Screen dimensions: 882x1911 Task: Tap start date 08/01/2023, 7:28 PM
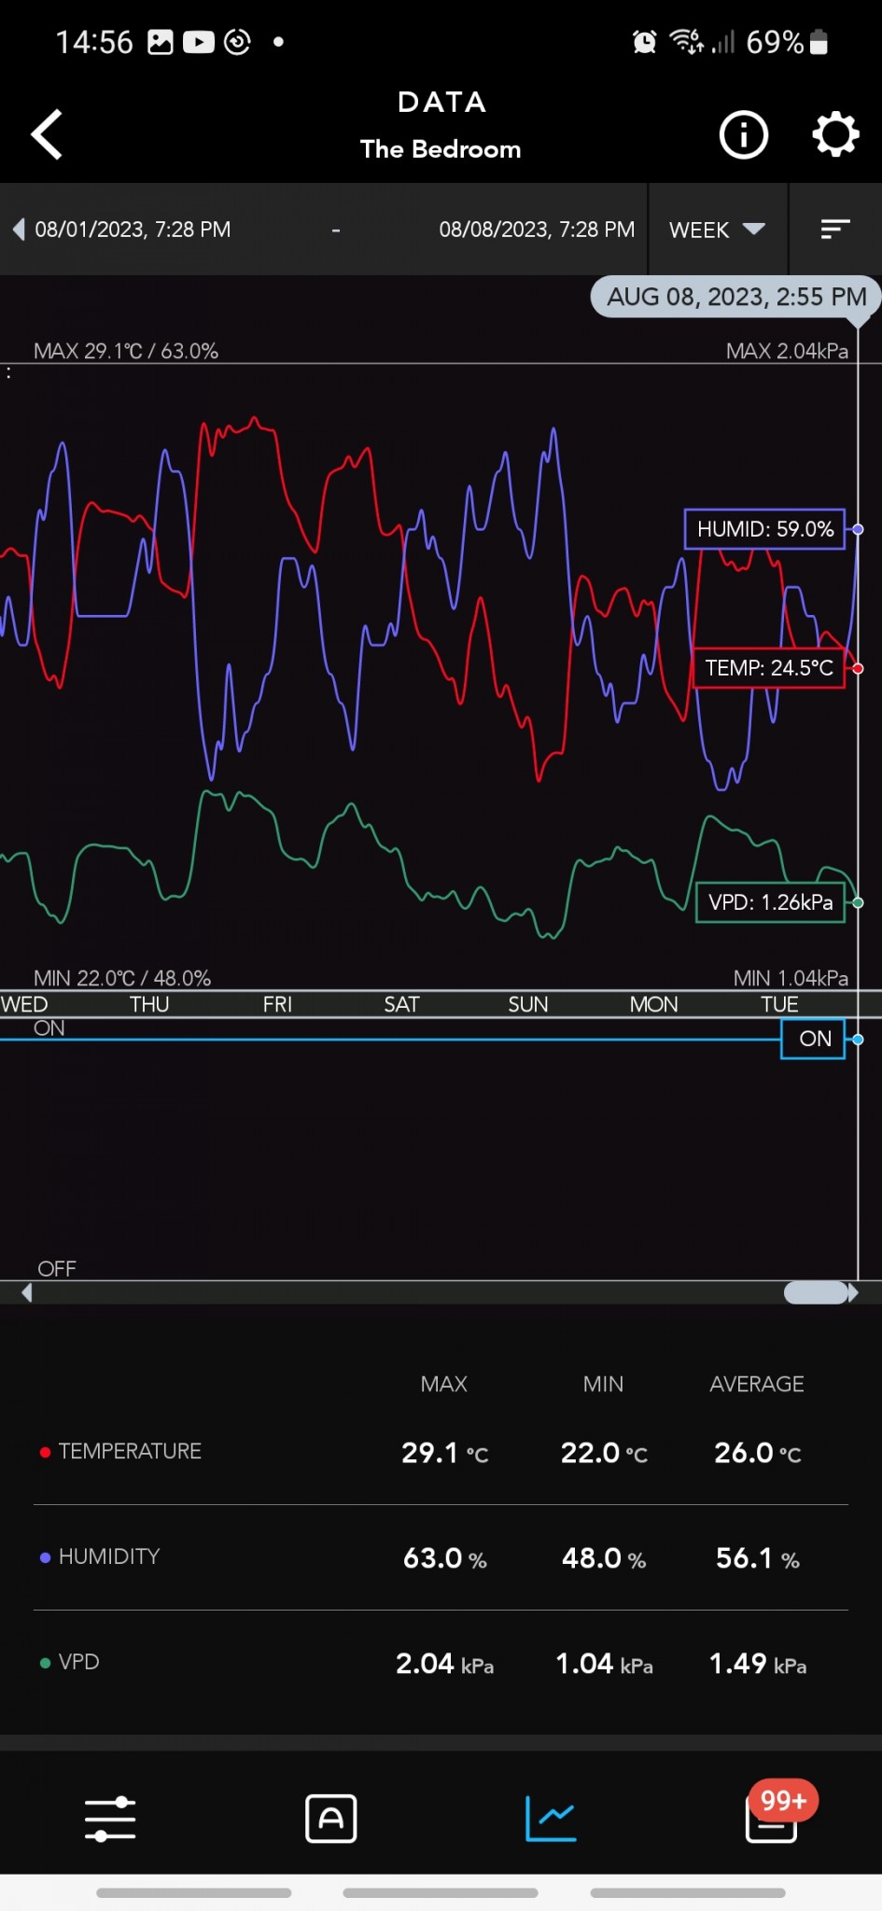(133, 230)
